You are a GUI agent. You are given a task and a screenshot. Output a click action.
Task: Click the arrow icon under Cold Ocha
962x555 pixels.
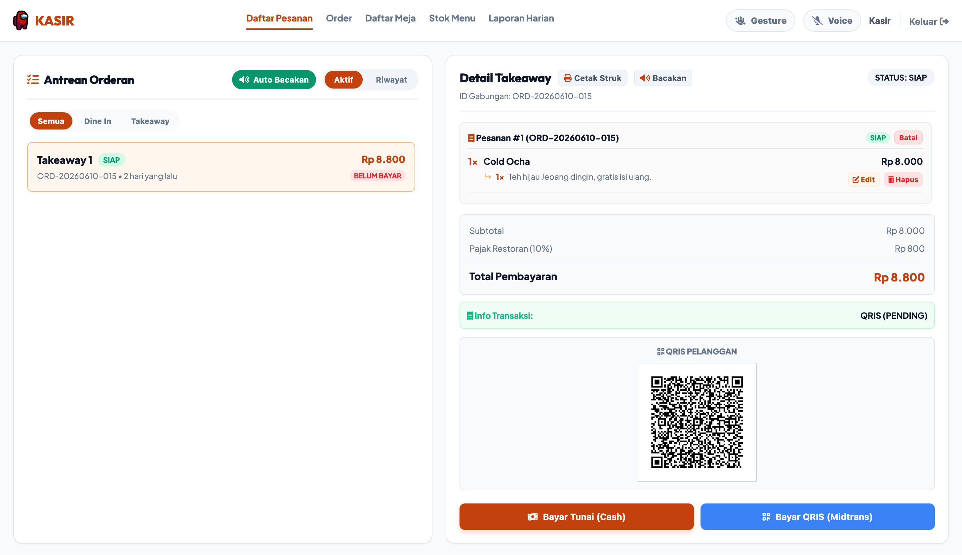(x=488, y=176)
